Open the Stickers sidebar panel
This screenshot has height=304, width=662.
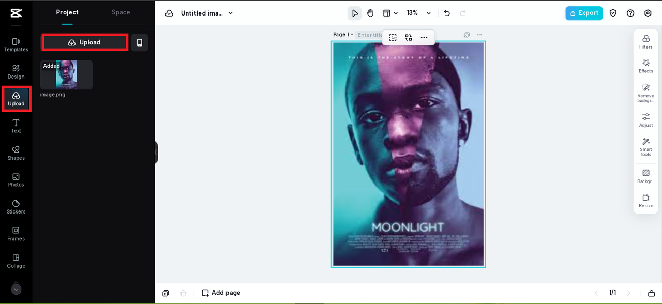tap(16, 207)
